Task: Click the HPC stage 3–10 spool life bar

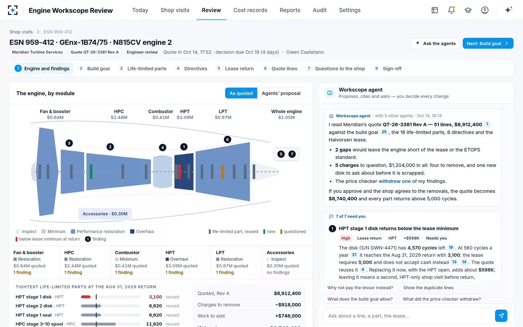Action: (111, 324)
